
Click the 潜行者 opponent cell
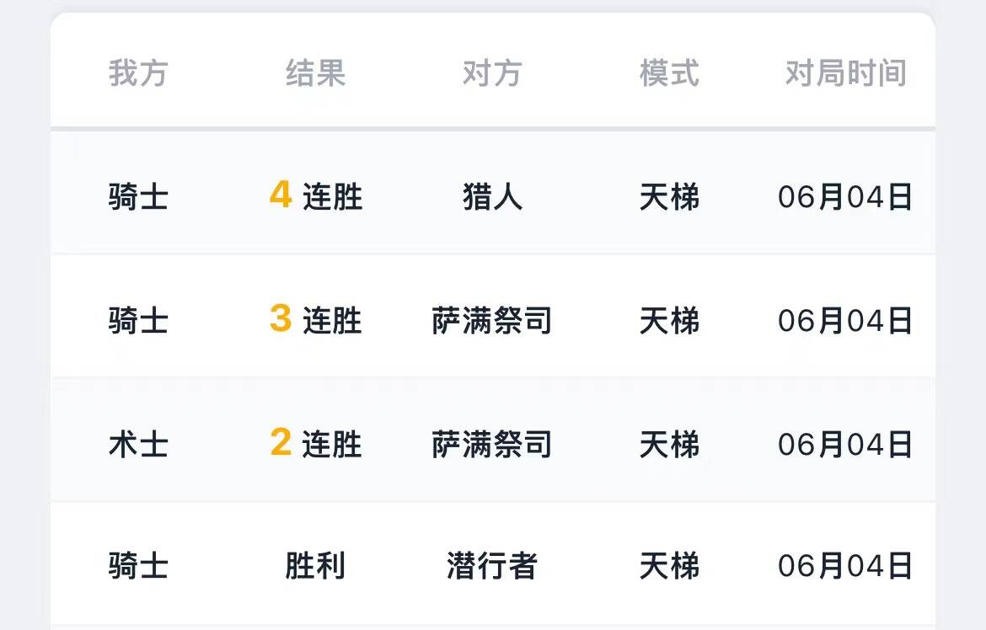pos(492,566)
